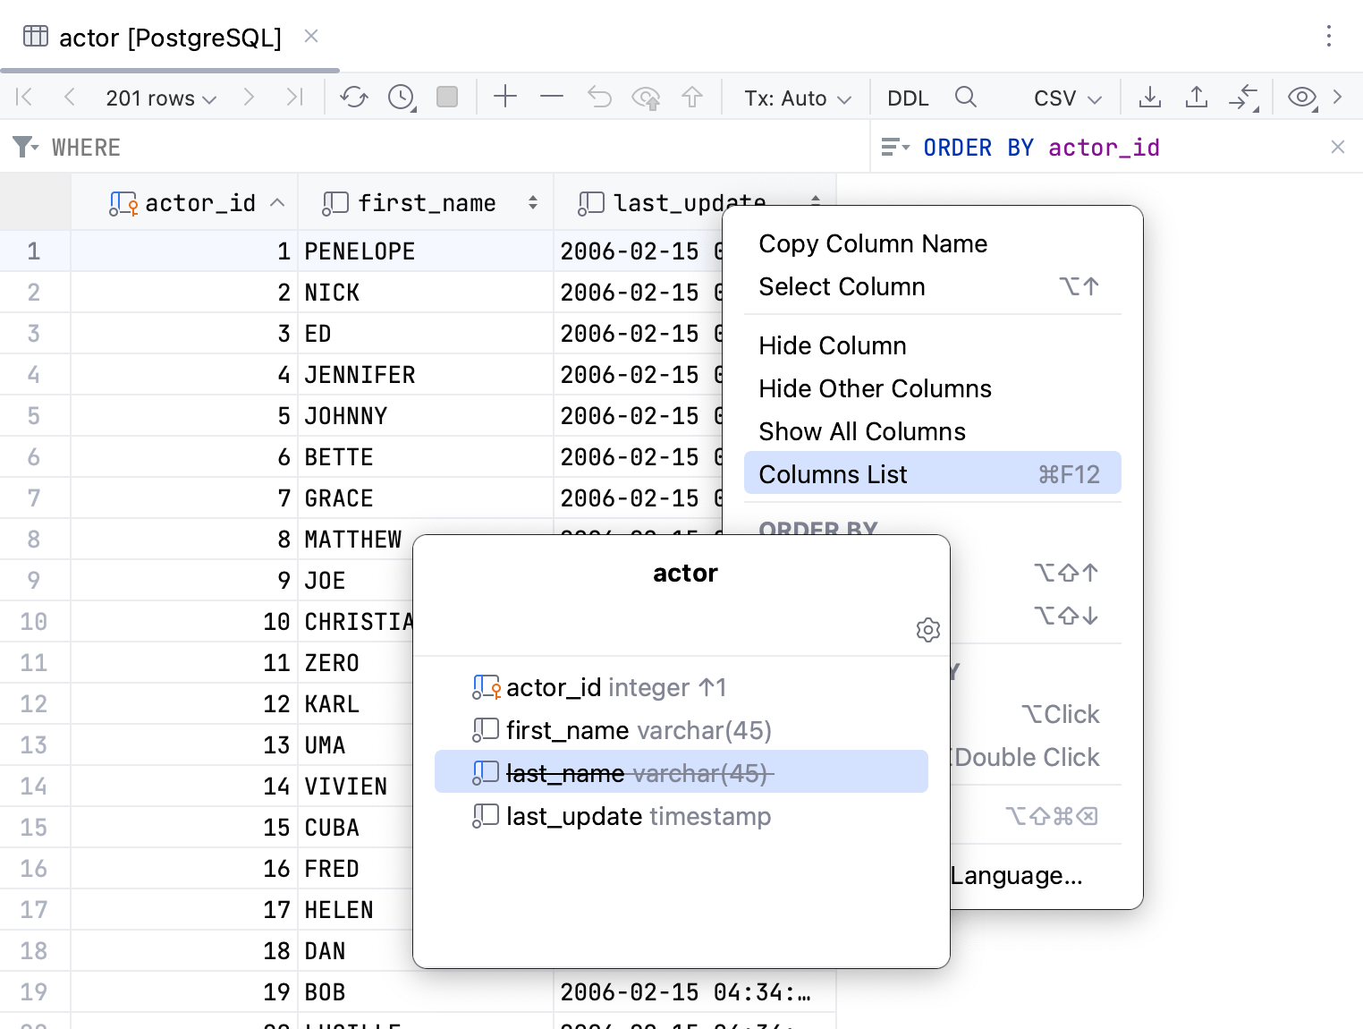The height and width of the screenshot is (1029, 1363).
Task: Clear the ORDER BY actor_id clause
Action: [1338, 147]
